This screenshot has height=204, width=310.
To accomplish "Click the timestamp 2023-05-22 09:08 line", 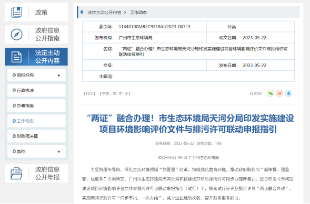I will pyautogui.click(x=188, y=157).
